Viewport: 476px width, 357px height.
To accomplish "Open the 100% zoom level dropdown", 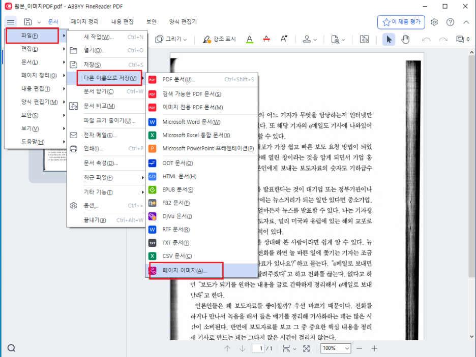I will (x=336, y=348).
